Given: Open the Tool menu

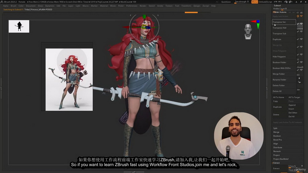Looking at the screenshot, I should (x=177, y=6).
